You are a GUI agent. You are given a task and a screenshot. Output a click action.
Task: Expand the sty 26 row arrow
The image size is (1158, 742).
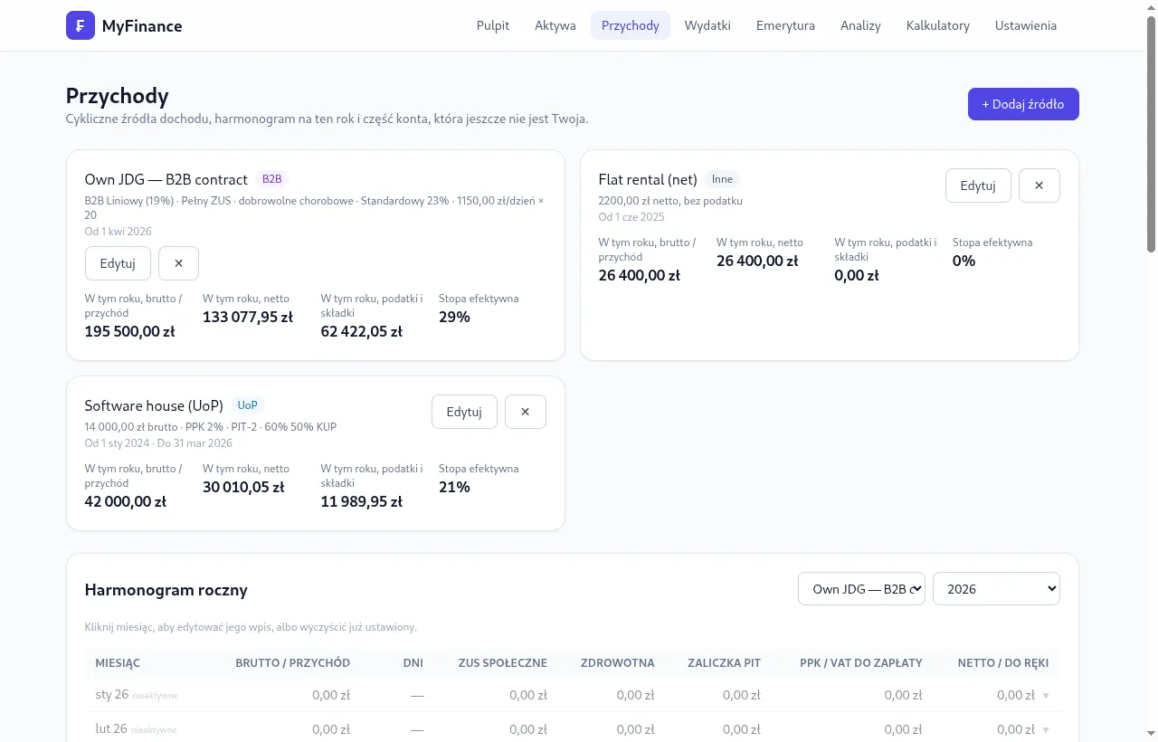click(1046, 696)
